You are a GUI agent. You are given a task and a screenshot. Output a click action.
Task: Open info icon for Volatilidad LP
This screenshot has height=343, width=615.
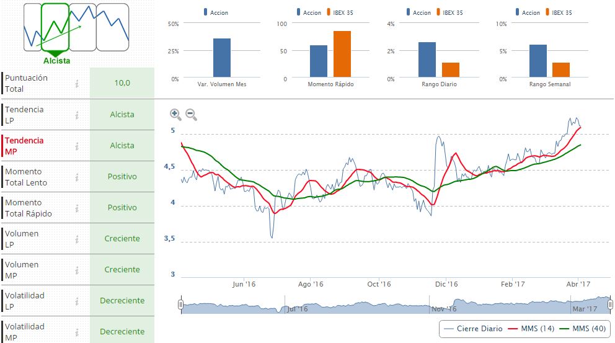[77, 301]
